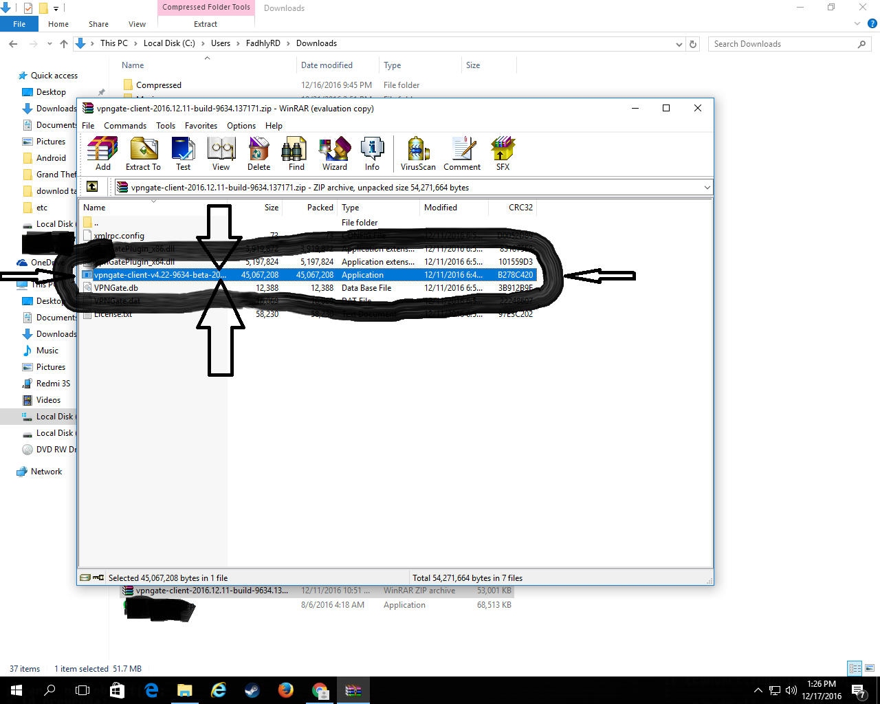This screenshot has height=704, width=880.
Task: Open Steam from the taskbar
Action: point(252,690)
